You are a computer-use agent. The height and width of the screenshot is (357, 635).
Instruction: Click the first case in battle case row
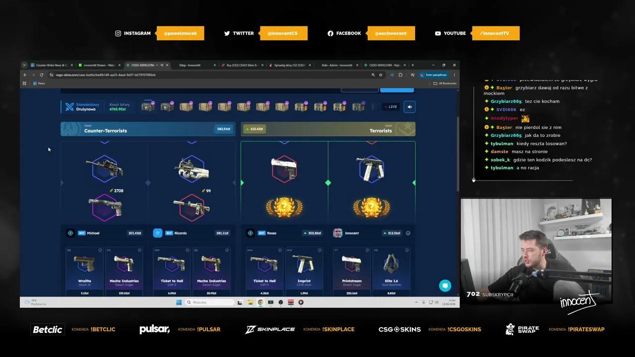click(x=148, y=107)
